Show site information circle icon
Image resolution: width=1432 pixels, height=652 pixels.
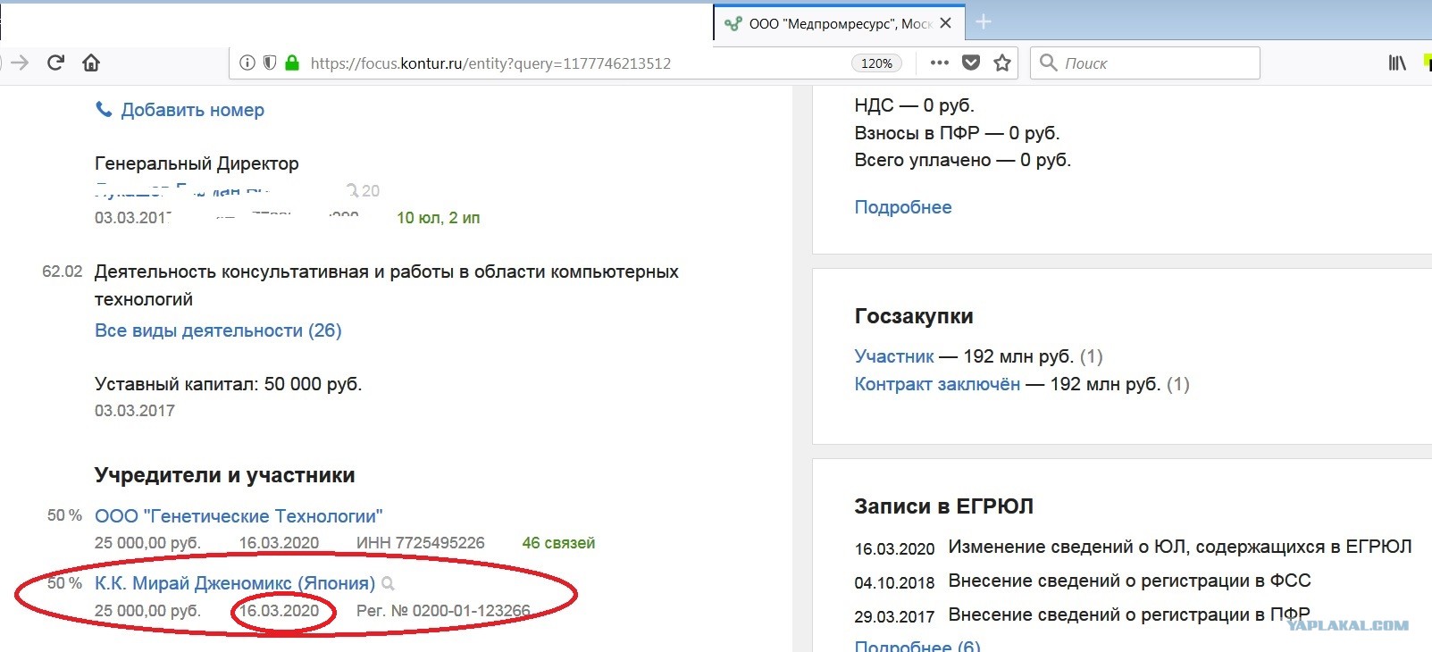(x=247, y=63)
